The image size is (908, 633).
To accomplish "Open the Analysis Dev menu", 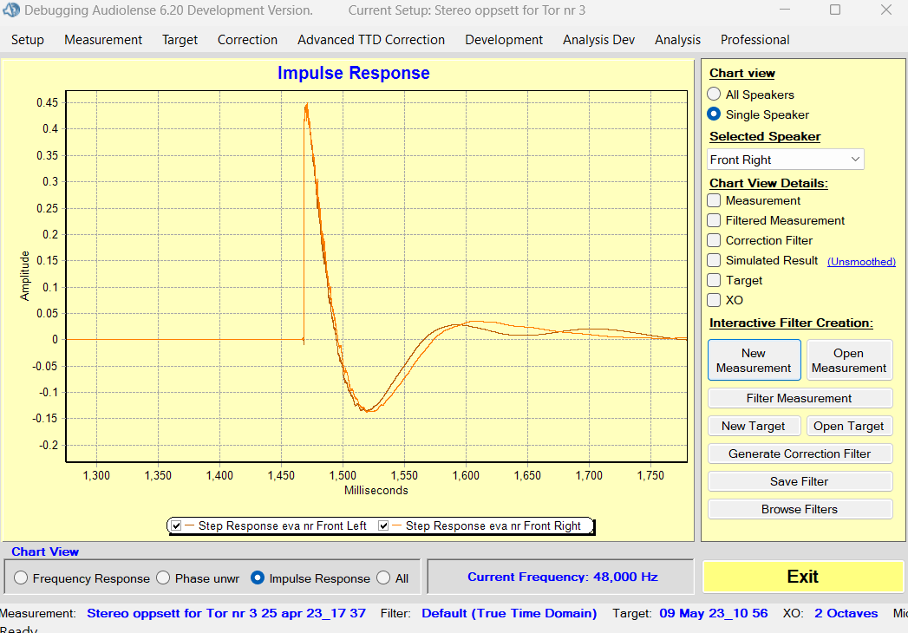I will (x=598, y=40).
